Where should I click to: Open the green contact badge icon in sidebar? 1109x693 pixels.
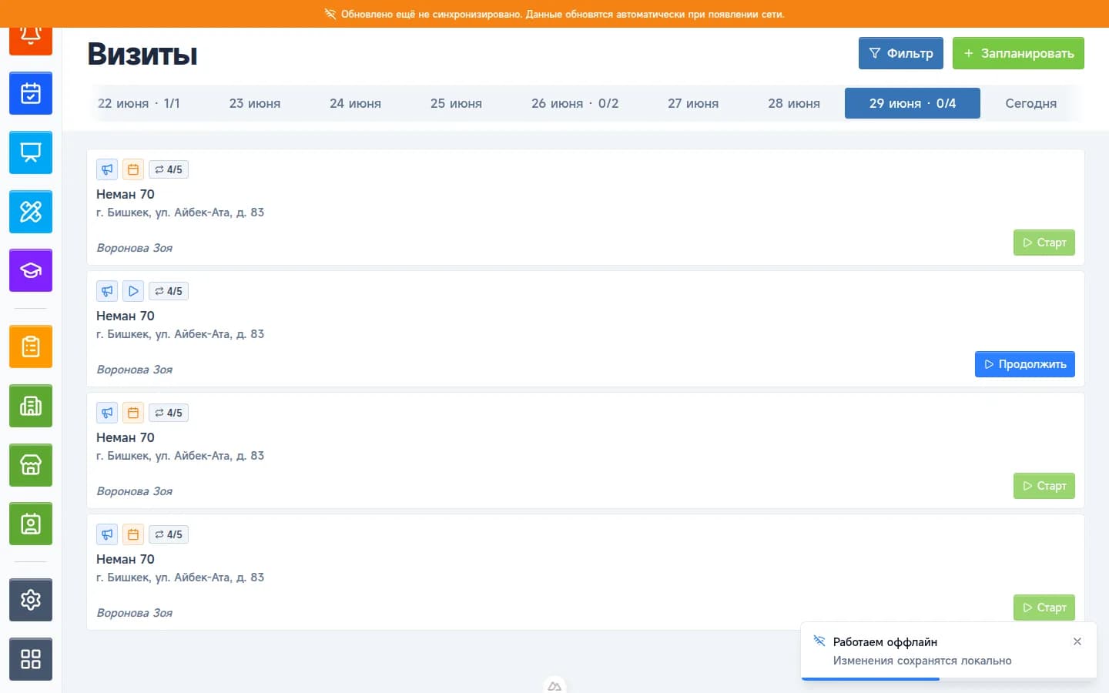click(31, 524)
